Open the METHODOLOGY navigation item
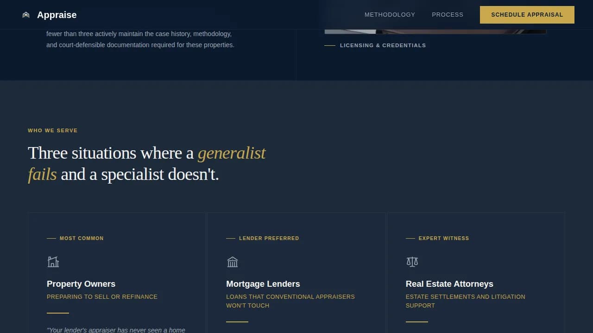 tap(390, 14)
